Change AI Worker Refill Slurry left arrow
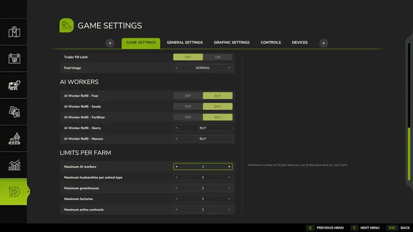The image size is (413, 232). 177,128
